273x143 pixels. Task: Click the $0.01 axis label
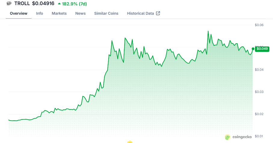coord(259,136)
